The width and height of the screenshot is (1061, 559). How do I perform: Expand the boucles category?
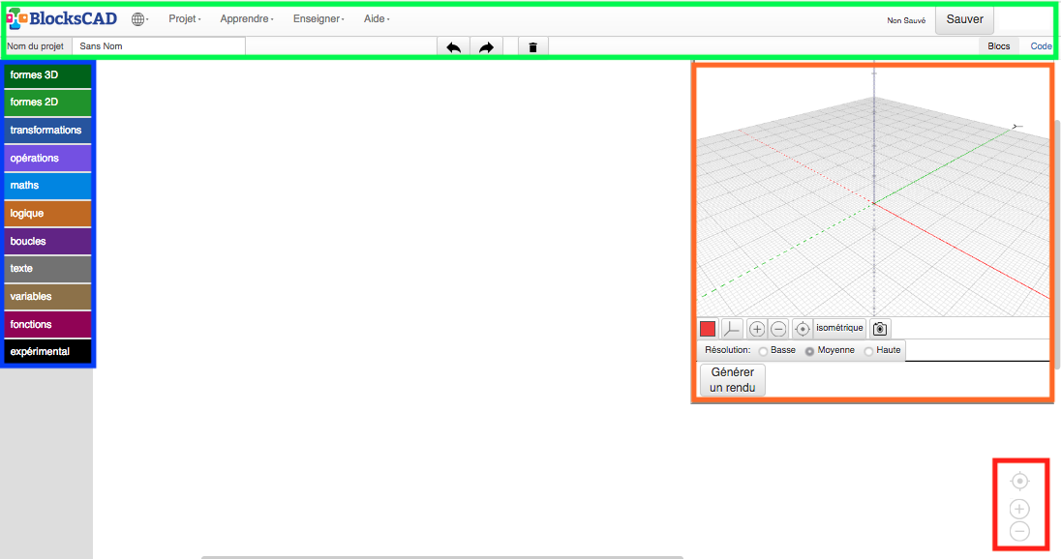(47, 241)
